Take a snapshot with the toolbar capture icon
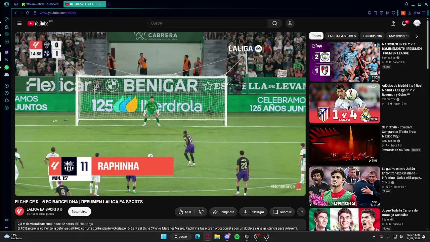This screenshot has height=242, width=430. [375, 13]
